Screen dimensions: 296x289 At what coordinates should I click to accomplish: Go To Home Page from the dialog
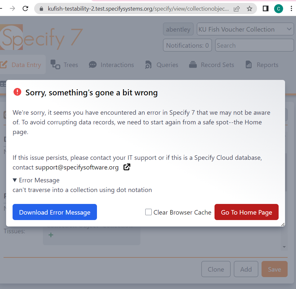[x=246, y=212]
